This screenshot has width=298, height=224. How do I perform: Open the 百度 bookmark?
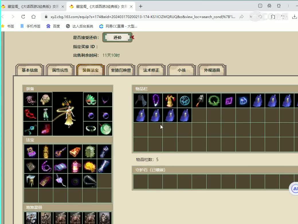click(x=53, y=26)
